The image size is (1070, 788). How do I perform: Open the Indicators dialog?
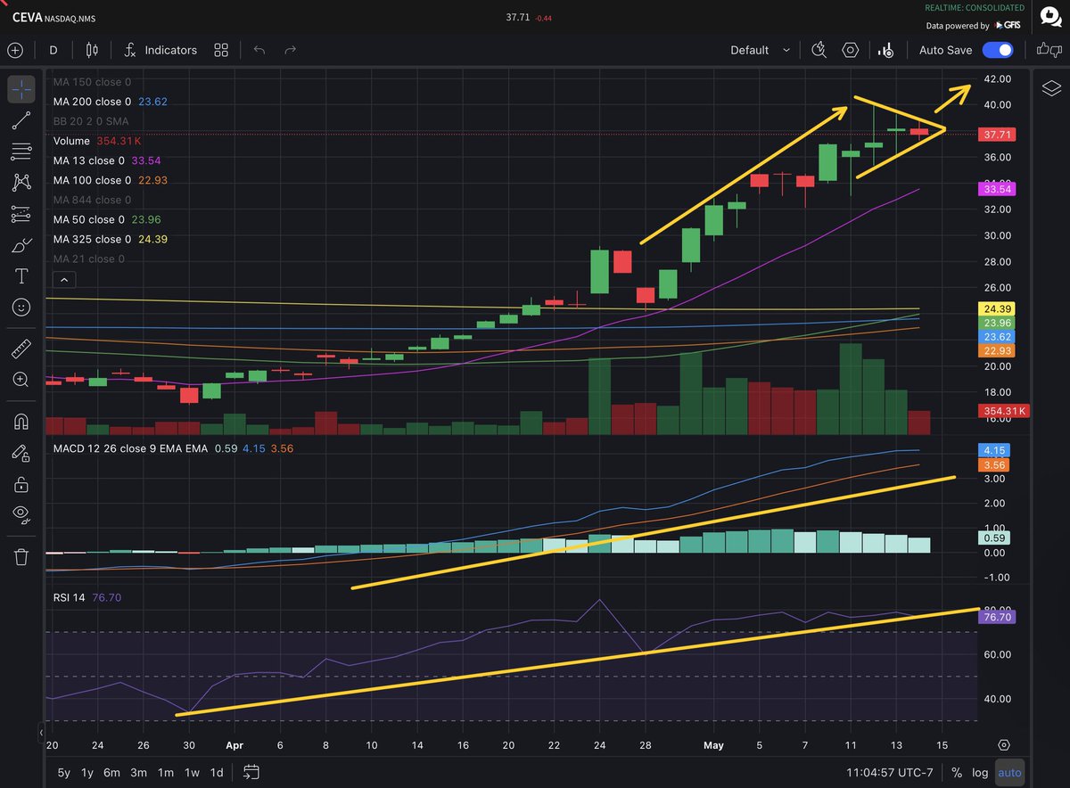point(161,50)
